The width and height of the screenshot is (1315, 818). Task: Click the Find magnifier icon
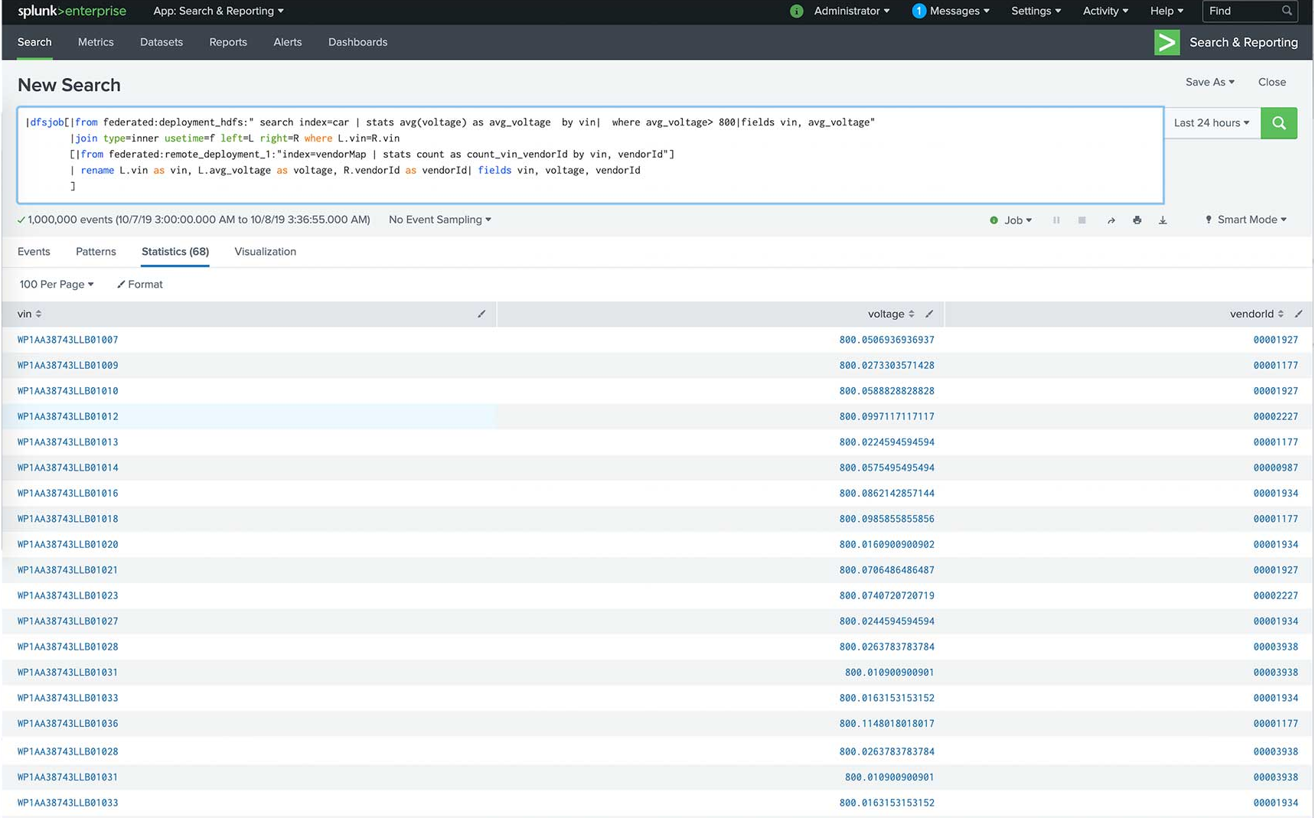[1287, 11]
